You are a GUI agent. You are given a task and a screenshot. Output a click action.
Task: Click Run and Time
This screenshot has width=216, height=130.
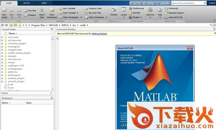pos(93,13)
